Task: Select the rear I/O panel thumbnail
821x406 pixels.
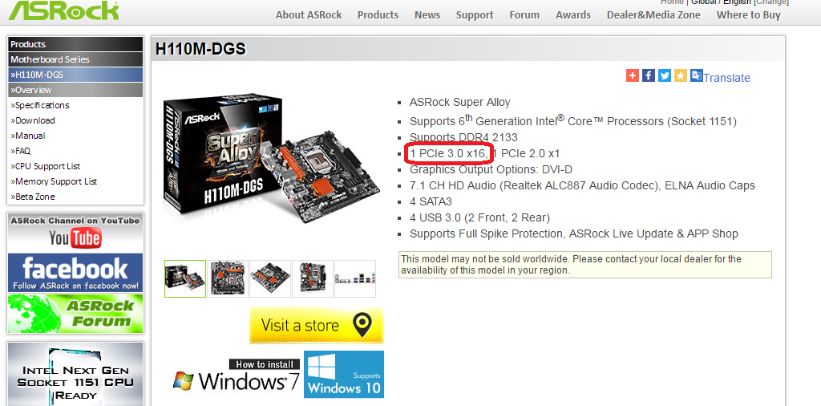Action: pos(355,278)
